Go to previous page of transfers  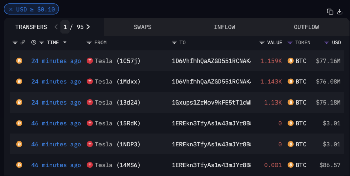56,27
